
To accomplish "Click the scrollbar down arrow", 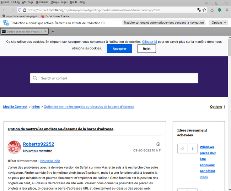I will pos(230,189).
